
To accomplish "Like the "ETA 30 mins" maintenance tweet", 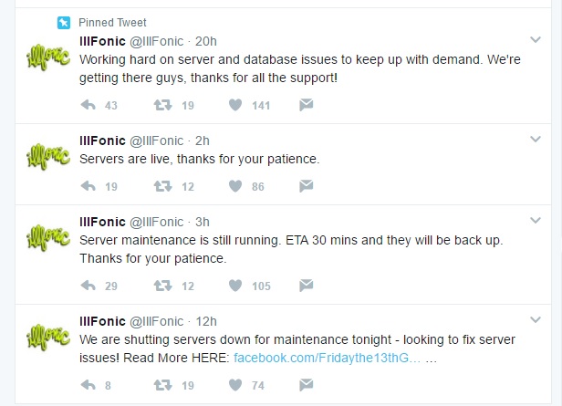I will (x=235, y=286).
